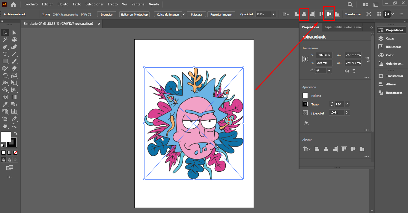Go to the Home screen icon
Screen dimensions: 408x213
[13, 4]
